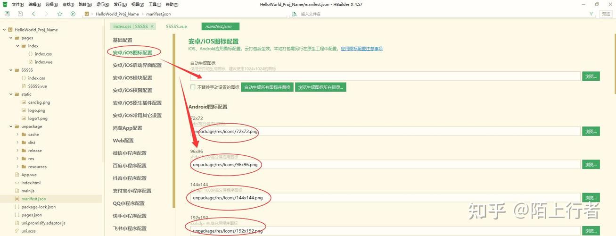Go forward with the right arrow icon

[46, 14]
